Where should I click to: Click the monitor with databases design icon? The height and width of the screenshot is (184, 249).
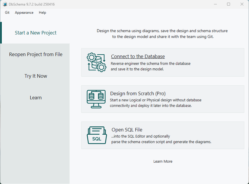(96, 99)
